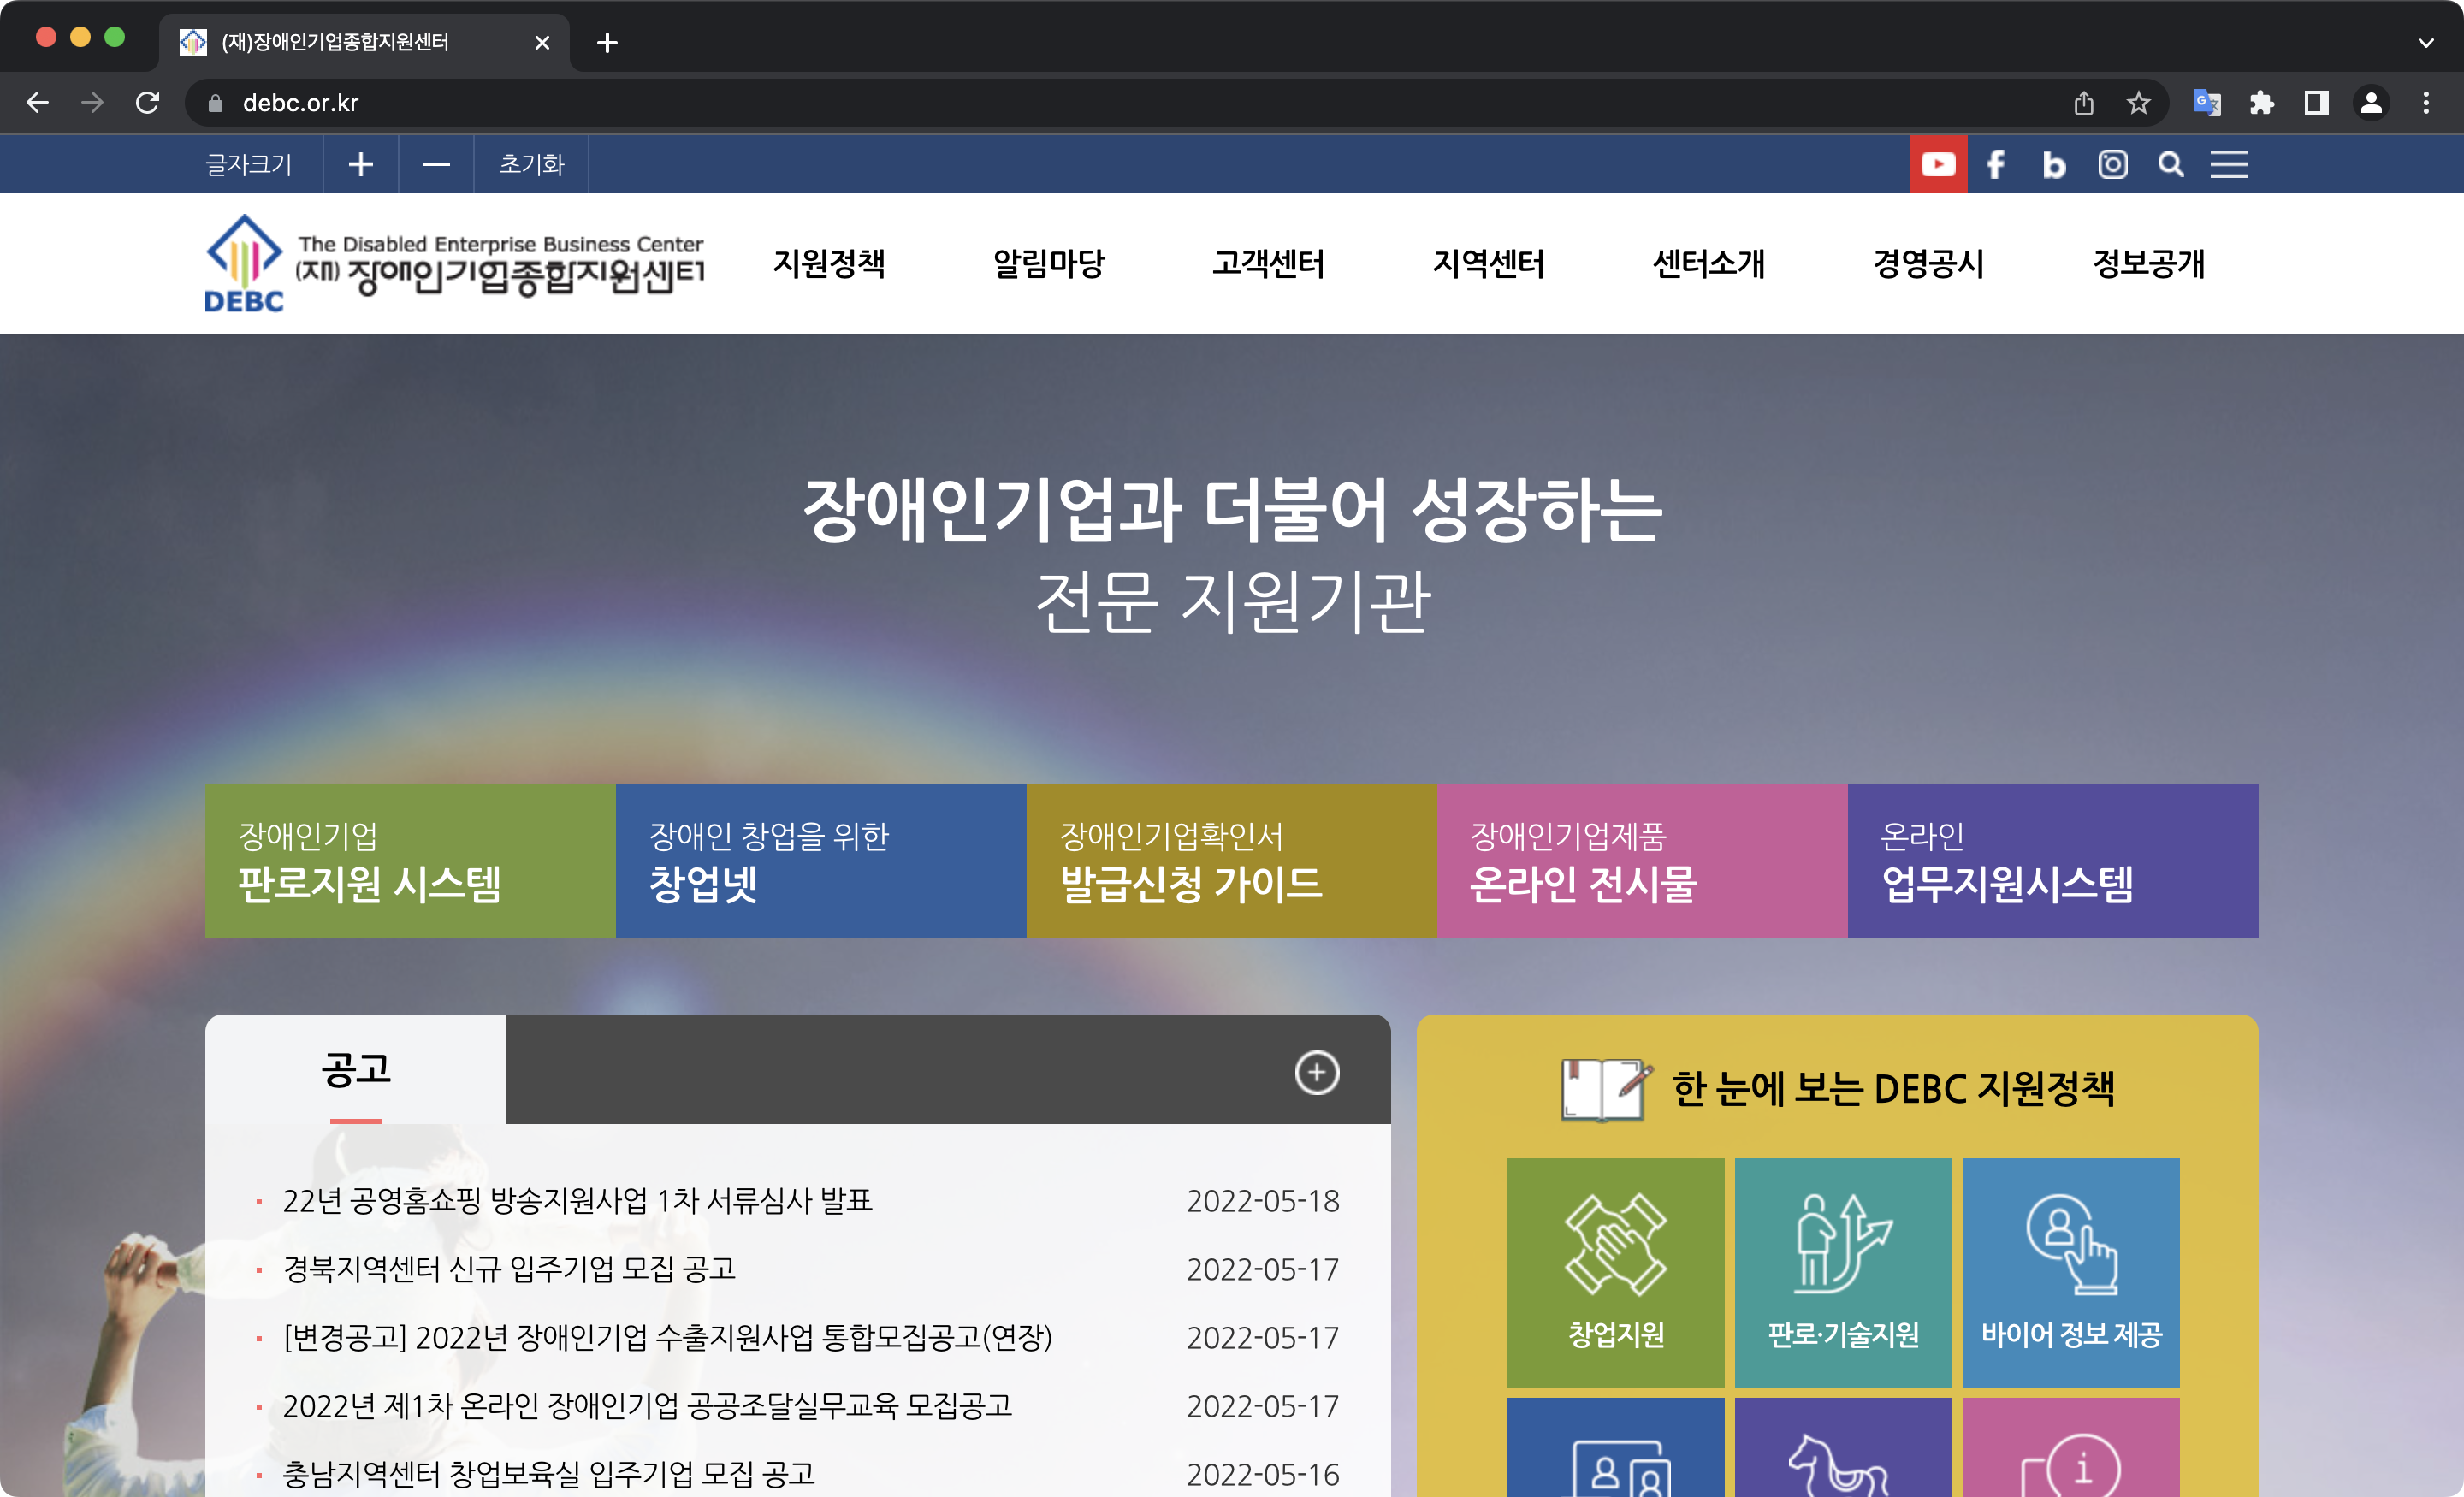This screenshot has height=1497, width=2464.
Task: Reset font size with the 초기화 button
Action: [531, 164]
